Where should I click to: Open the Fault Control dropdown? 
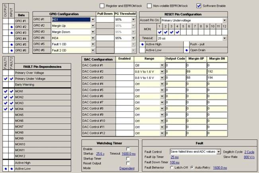coord(218,152)
